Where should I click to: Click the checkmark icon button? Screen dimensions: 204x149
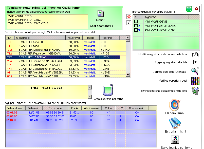(129, 23)
